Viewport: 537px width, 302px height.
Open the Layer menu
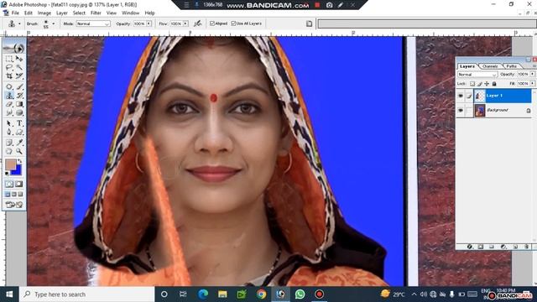[x=62, y=13]
